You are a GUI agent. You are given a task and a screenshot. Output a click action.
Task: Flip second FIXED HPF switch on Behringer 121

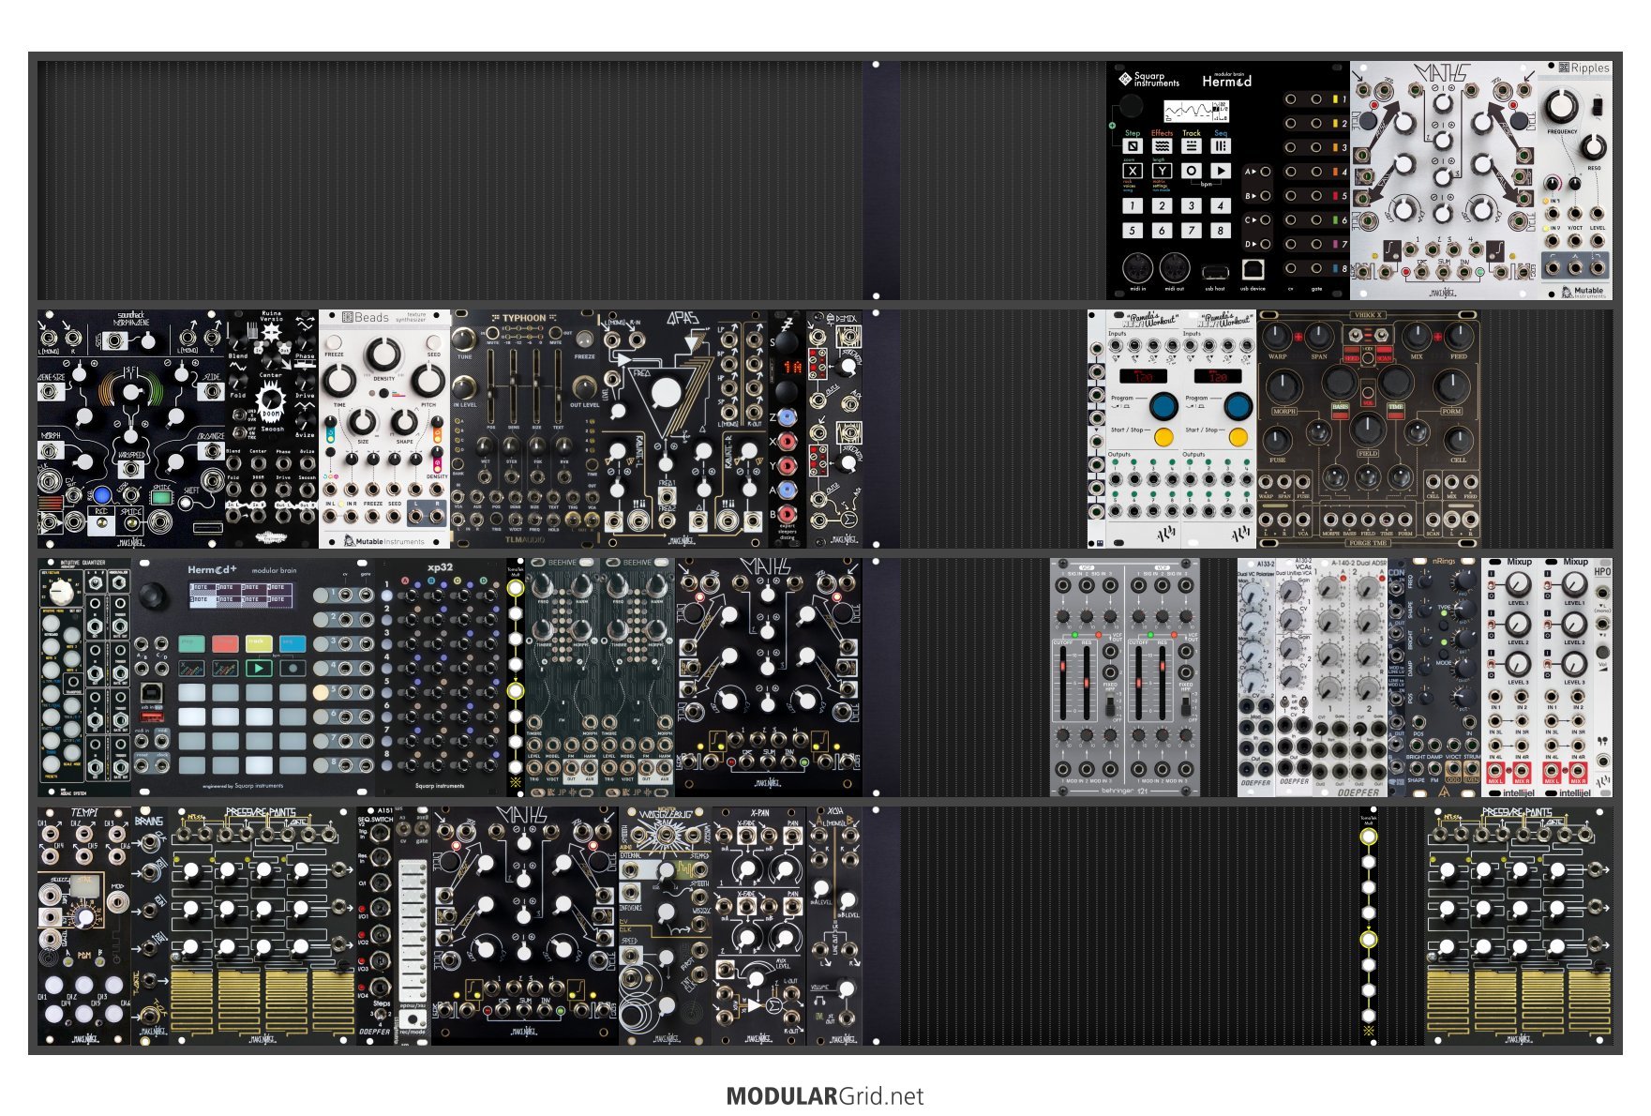[x=1185, y=705]
